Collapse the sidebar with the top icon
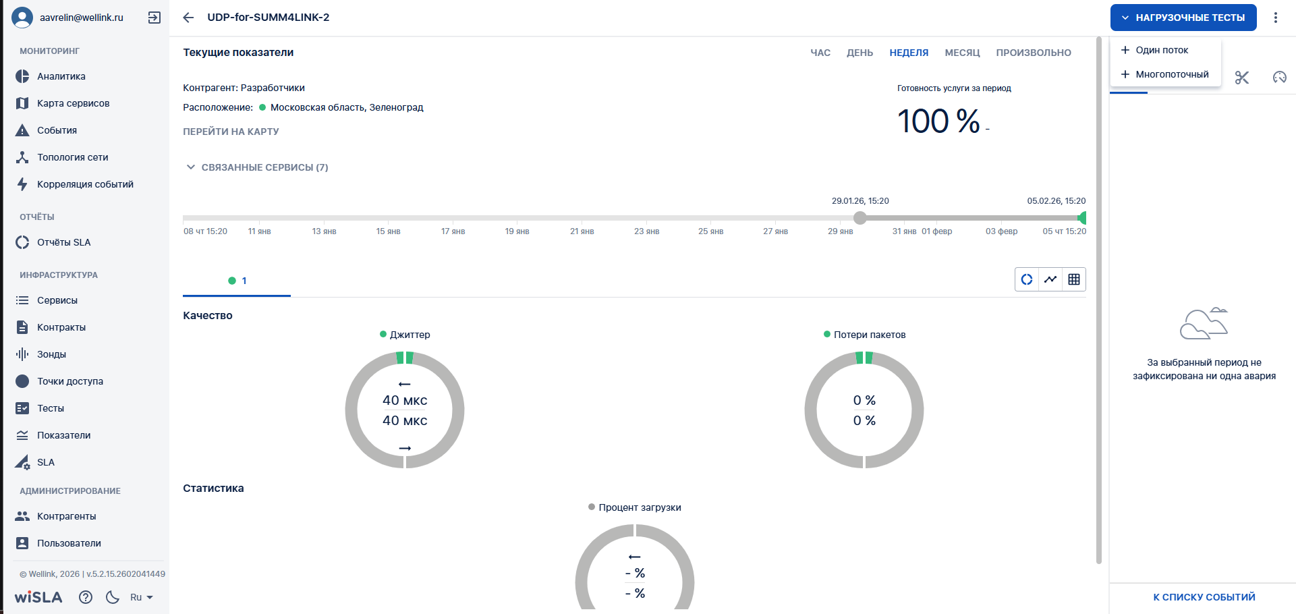 pos(154,18)
